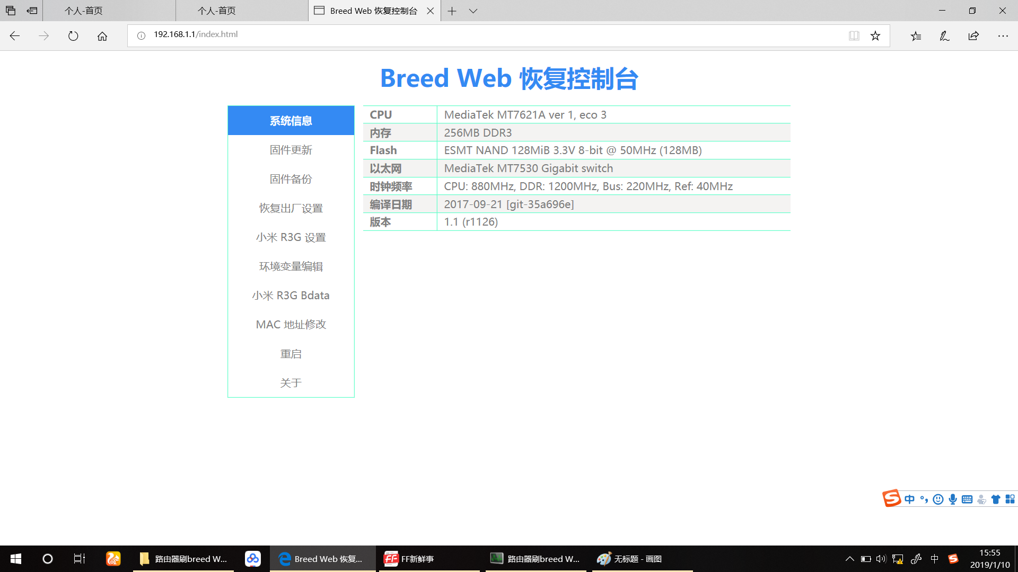
Task: Open a new browser tab
Action: (x=452, y=11)
